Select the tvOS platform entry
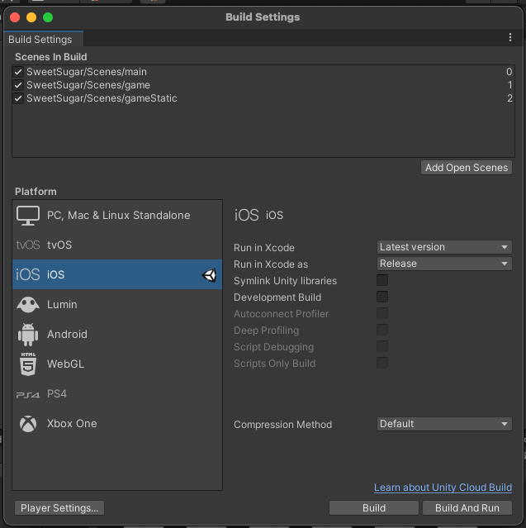The image size is (526, 528). [117, 245]
